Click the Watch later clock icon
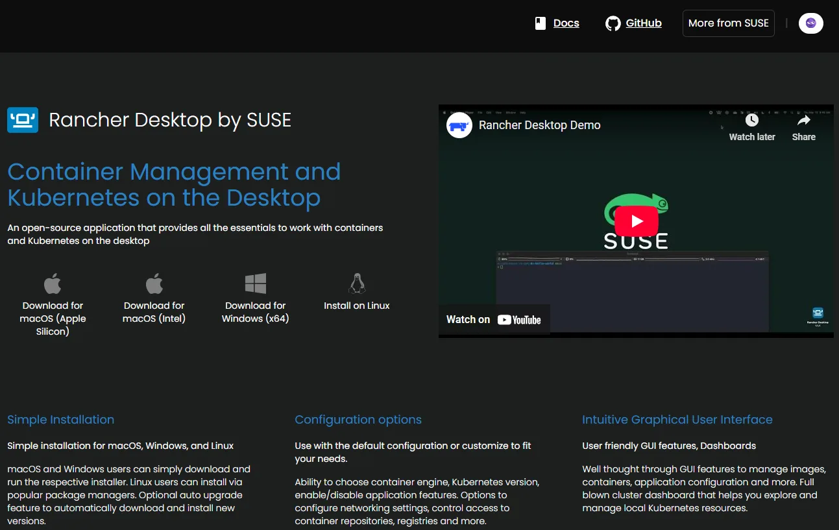Screen dimensions: 839x530 (752, 120)
